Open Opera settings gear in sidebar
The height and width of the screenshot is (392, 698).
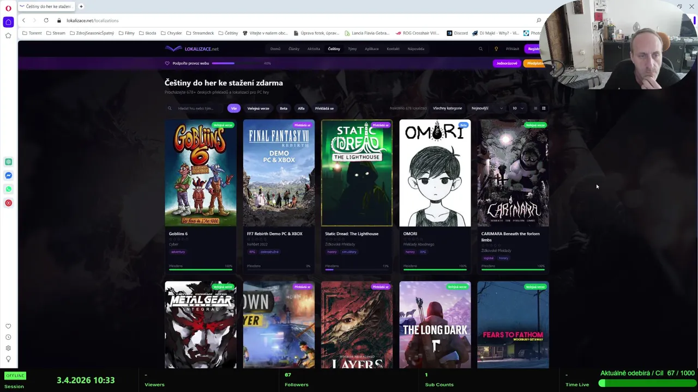point(8,348)
